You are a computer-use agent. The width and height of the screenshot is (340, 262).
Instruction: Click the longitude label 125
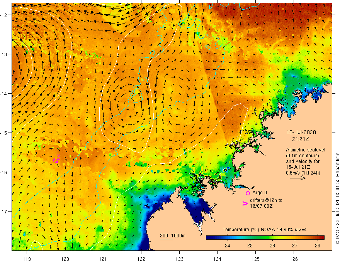pos(256,259)
